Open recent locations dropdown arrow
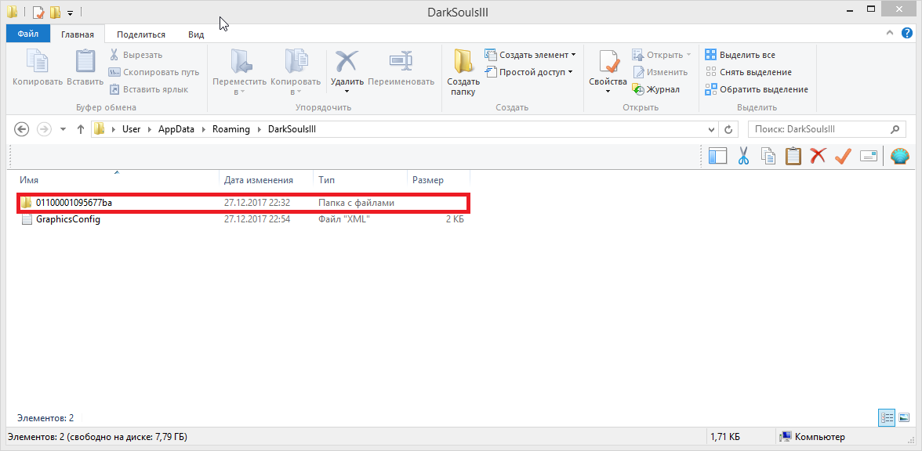Screen dimensions: 922x451 pos(63,129)
